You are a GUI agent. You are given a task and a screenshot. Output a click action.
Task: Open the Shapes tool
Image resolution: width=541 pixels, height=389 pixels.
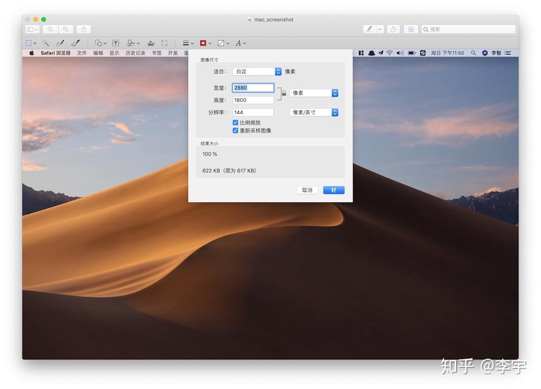(x=99, y=43)
